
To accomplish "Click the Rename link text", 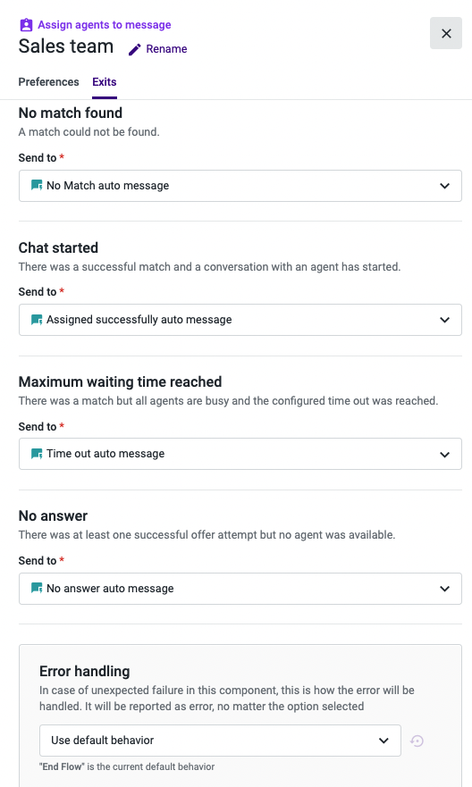I will tap(166, 49).
